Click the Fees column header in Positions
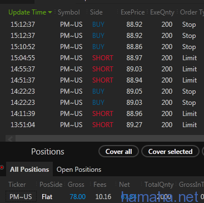The width and height of the screenshot is (204, 203). [x=100, y=185]
